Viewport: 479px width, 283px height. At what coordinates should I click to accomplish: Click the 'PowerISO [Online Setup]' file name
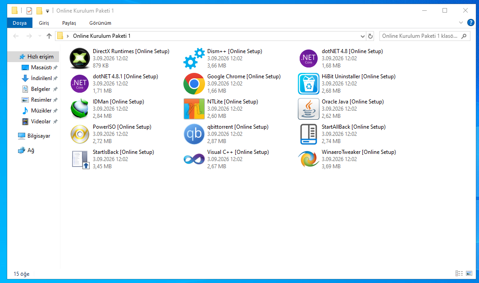[122, 127]
